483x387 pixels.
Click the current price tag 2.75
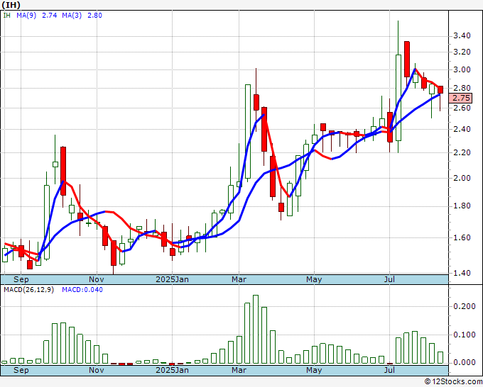coord(461,98)
